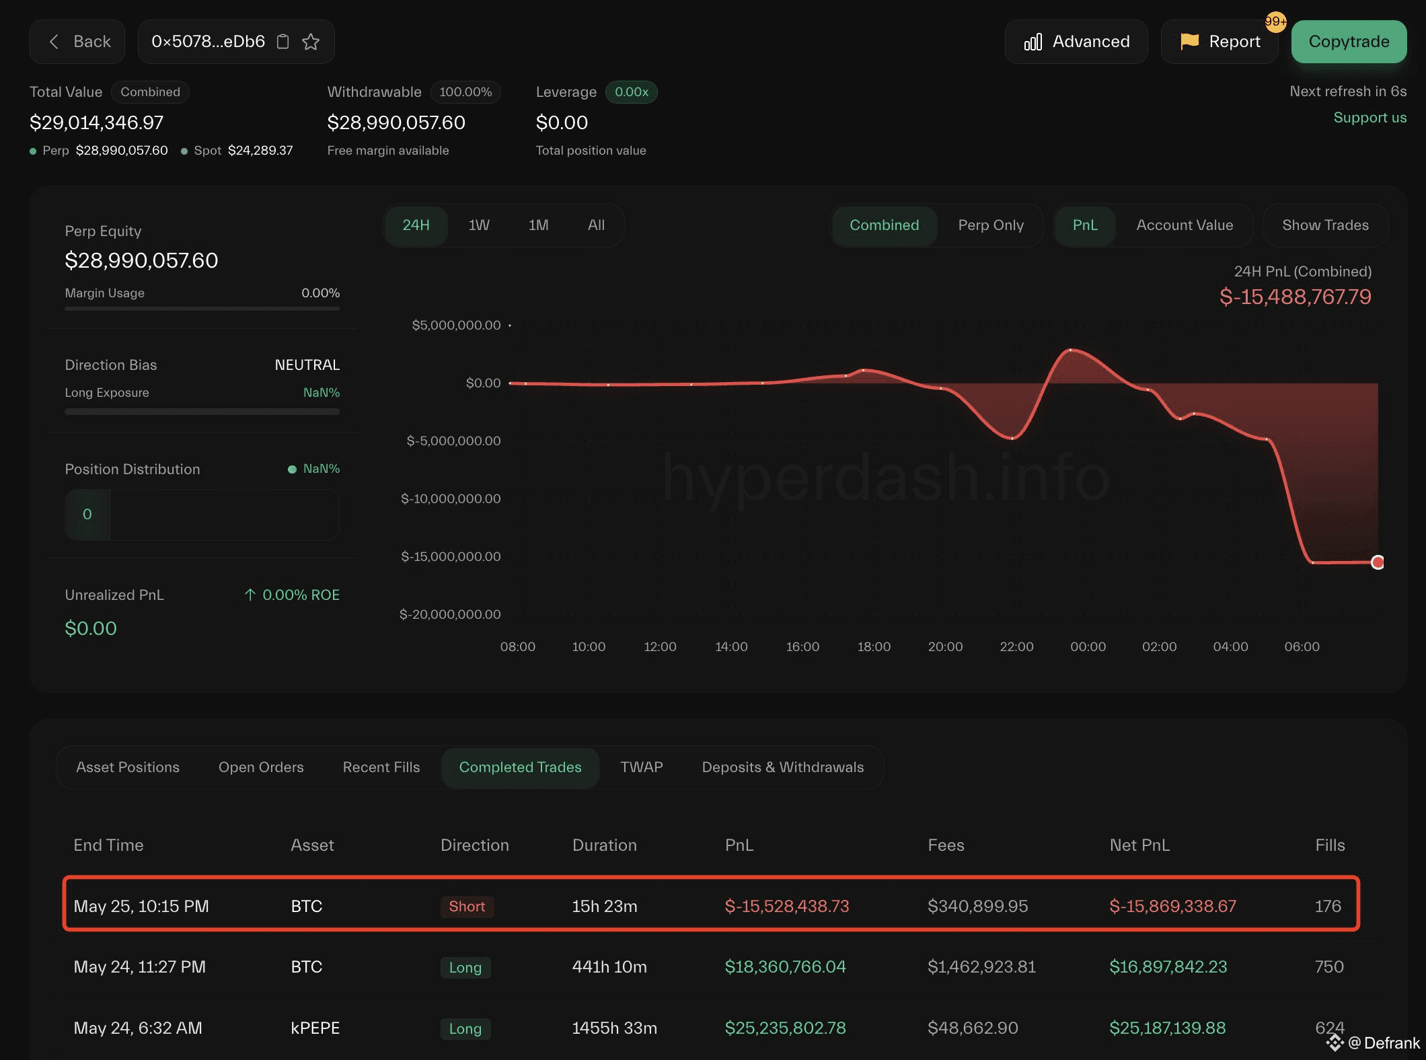Expand the 1W timeframe view

pyautogui.click(x=478, y=225)
